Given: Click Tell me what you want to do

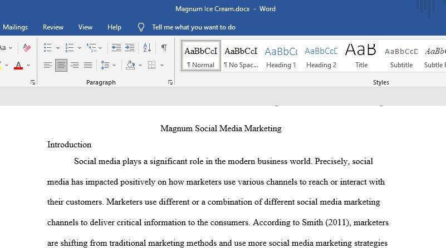Looking at the screenshot, I should coord(194,27).
